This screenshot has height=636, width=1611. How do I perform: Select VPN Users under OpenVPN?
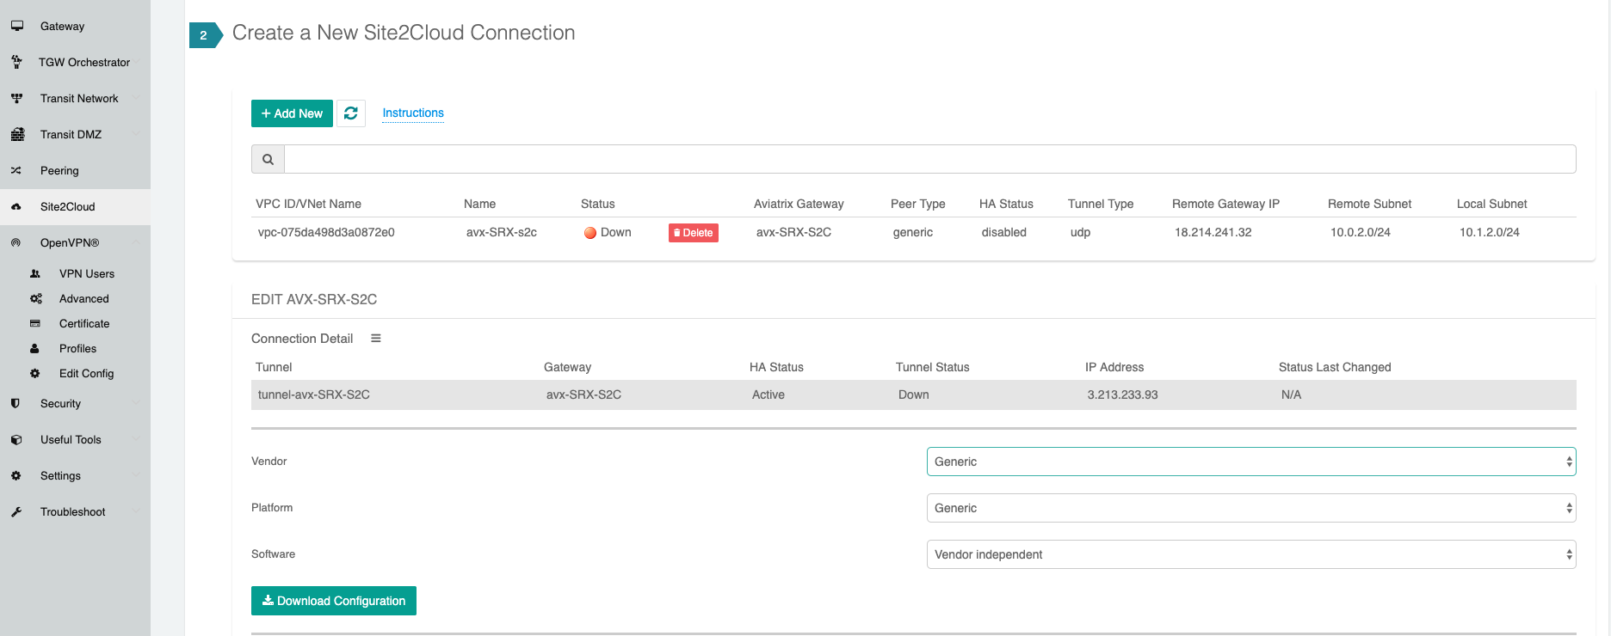click(86, 273)
